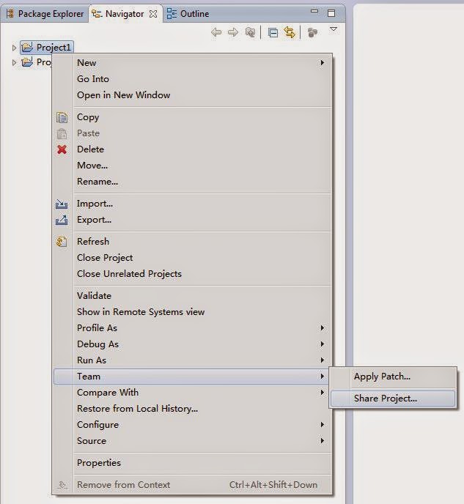This screenshot has height=504, width=464.
Task: Click the Outline tab icon
Action: [172, 14]
